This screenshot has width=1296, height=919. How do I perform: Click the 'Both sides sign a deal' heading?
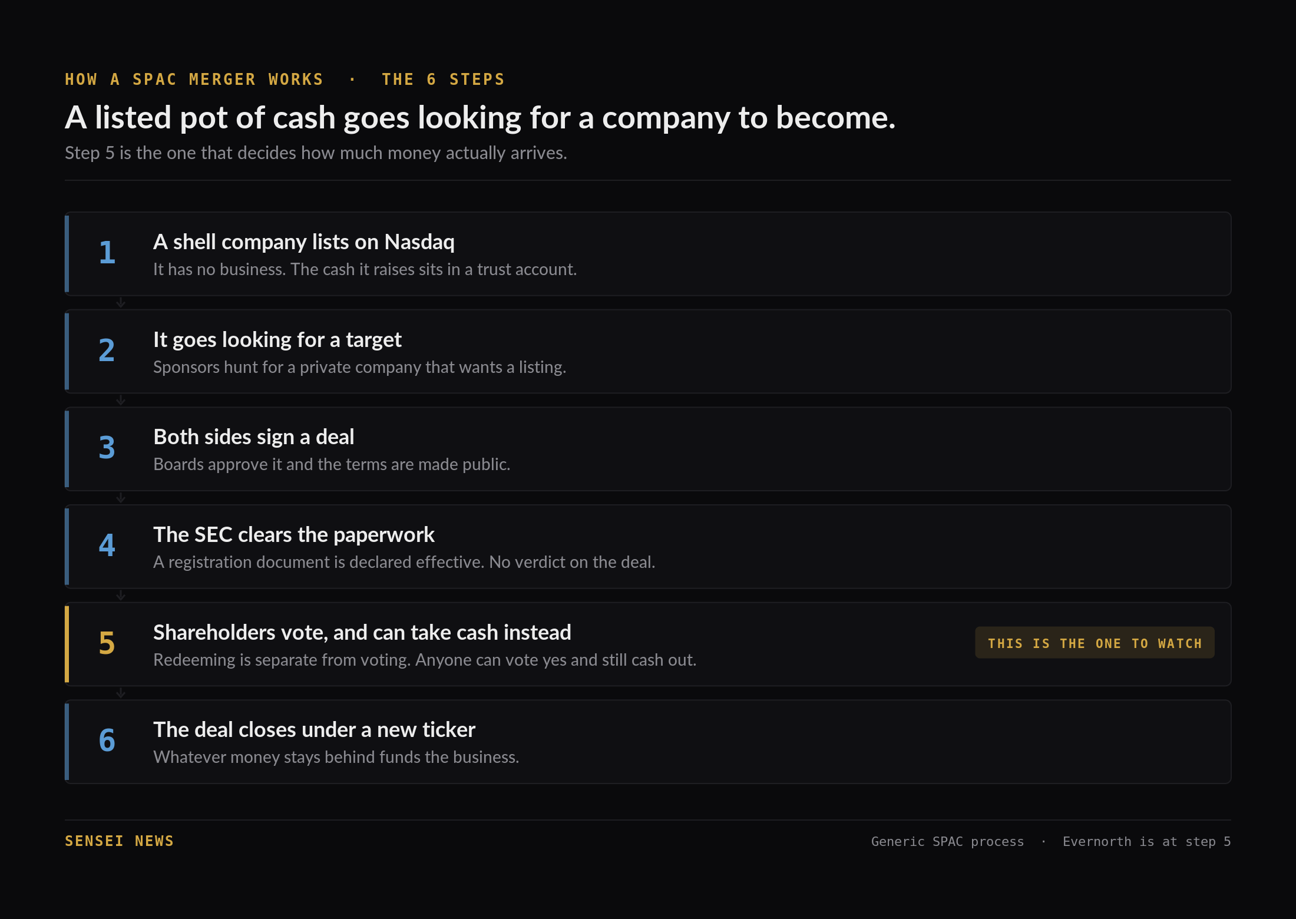pos(254,437)
